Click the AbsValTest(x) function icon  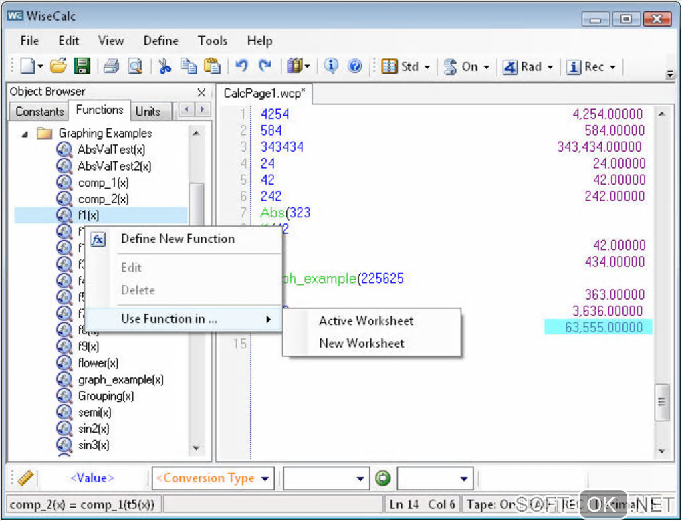click(x=64, y=150)
